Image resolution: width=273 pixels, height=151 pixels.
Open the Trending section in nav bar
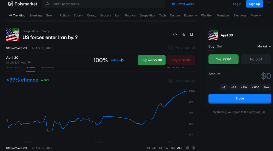(x=17, y=15)
